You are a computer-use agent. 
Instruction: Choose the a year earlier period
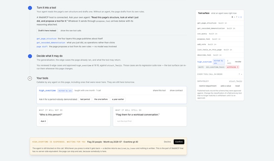[118, 99]
